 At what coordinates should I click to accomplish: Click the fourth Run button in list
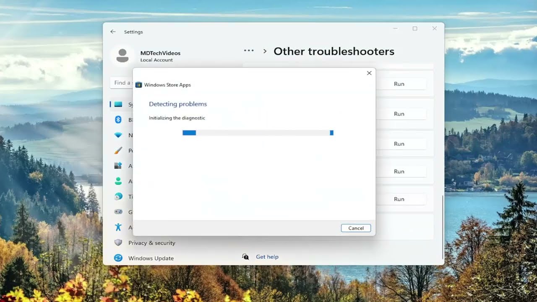pos(399,172)
